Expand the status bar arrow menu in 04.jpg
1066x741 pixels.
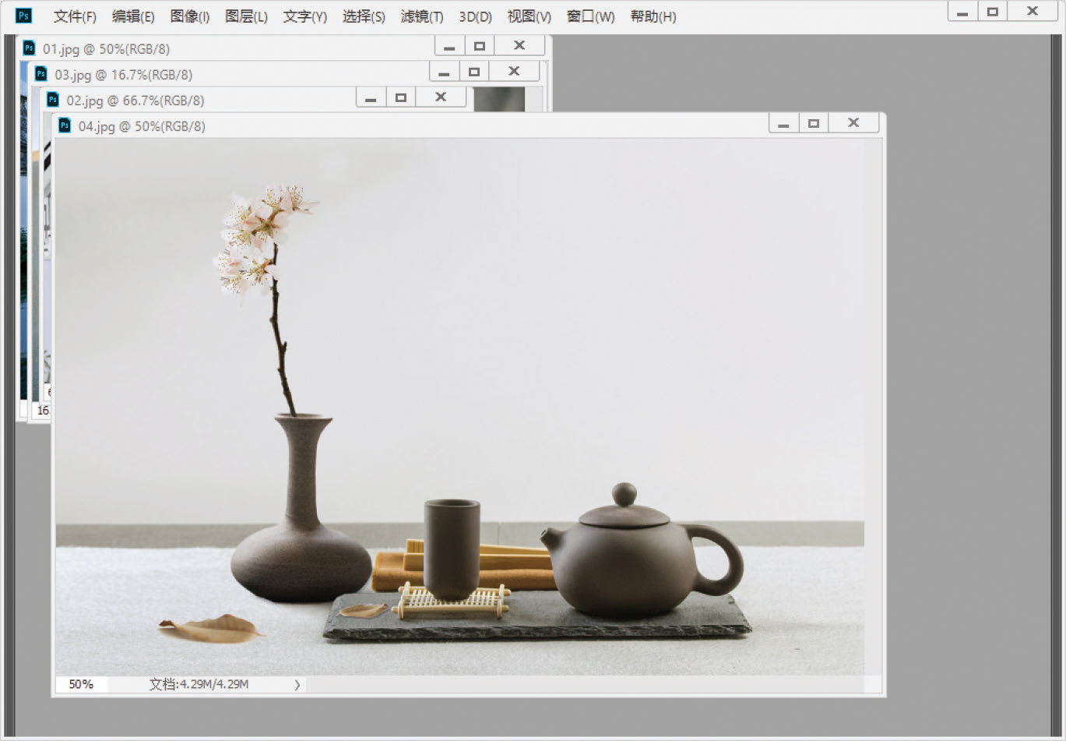click(x=297, y=684)
